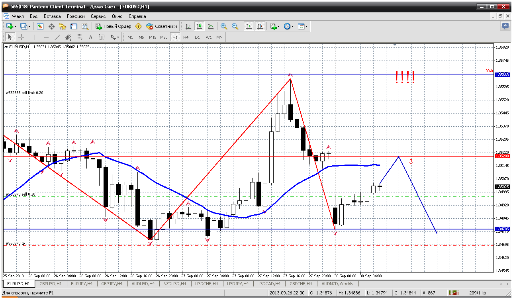Select the cursor arrow tool
The width and height of the screenshot is (513, 298).
10,37
